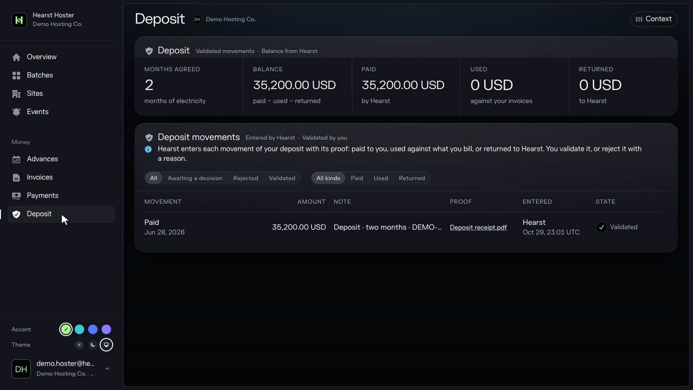The width and height of the screenshot is (693, 390).
Task: Show only Rejected movements
Action: click(x=245, y=178)
